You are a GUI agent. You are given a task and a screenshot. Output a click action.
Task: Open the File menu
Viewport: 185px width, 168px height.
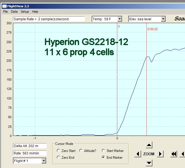click(x=5, y=12)
